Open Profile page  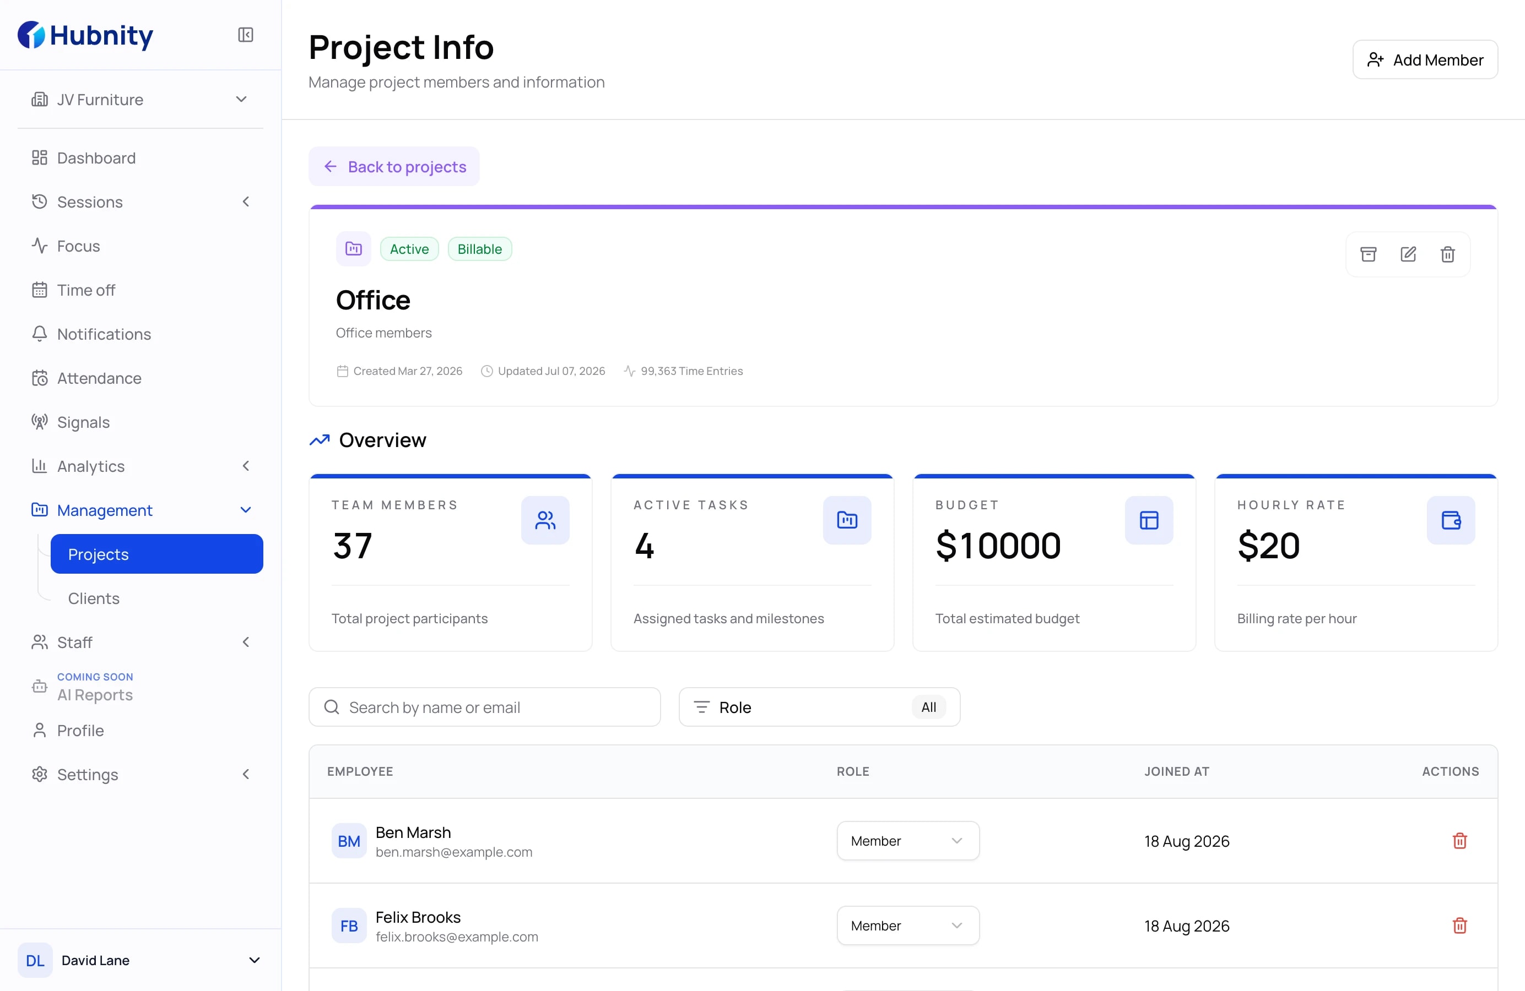tap(140, 730)
